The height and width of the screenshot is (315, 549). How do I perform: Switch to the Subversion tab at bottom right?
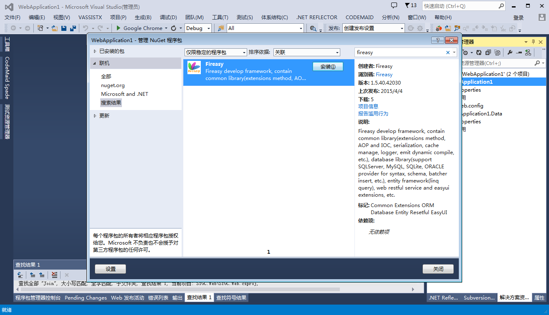479,297
